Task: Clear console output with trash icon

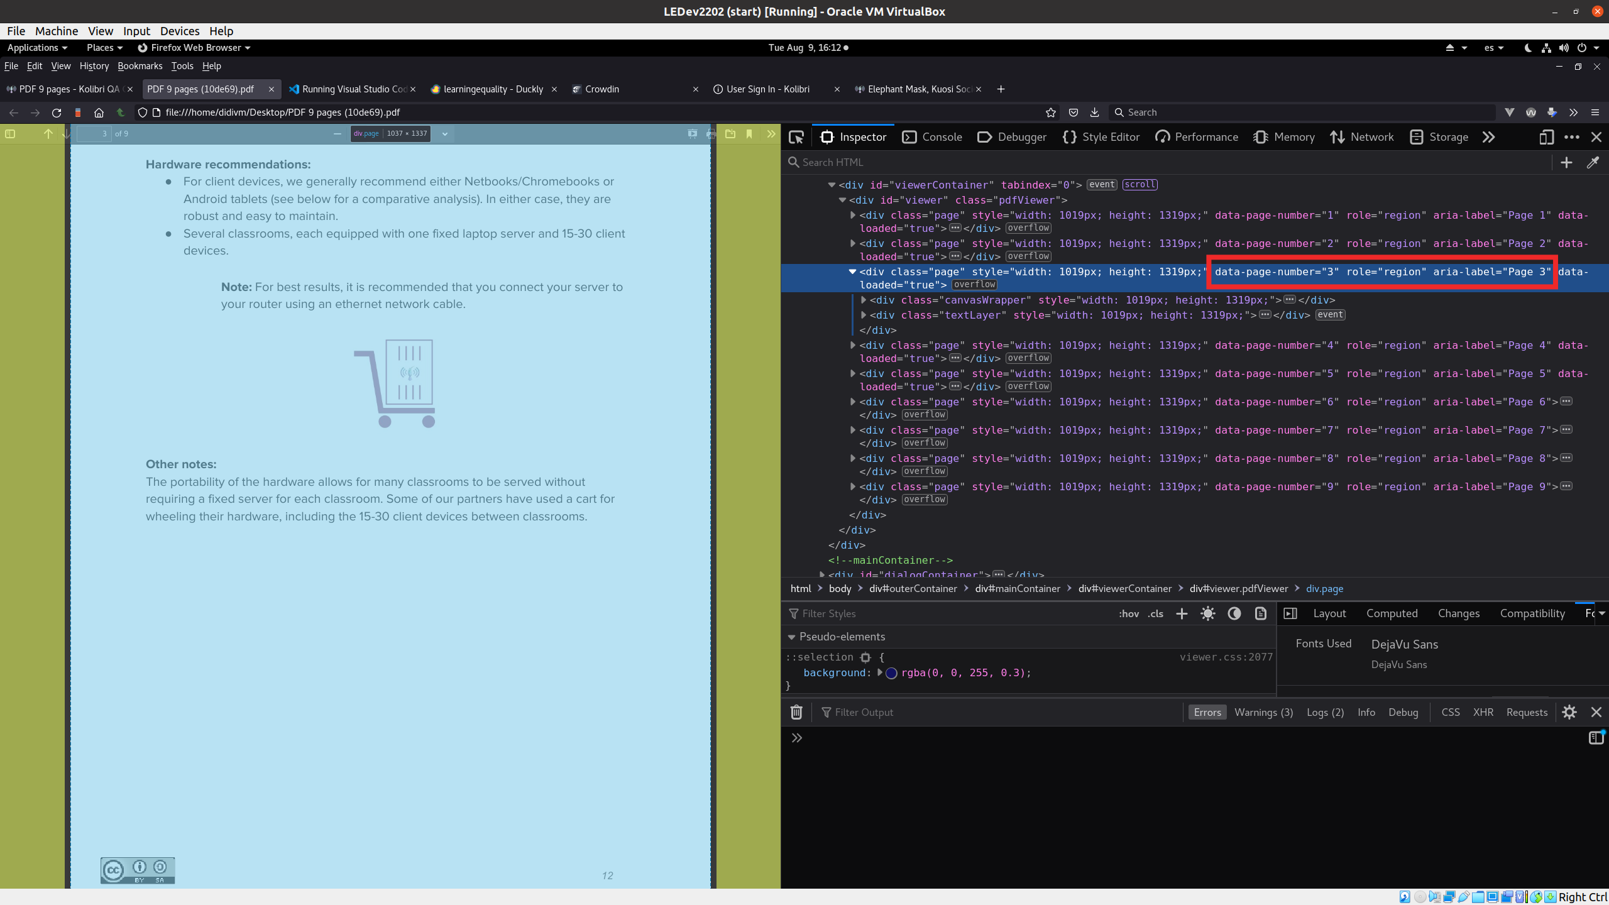Action: [796, 712]
